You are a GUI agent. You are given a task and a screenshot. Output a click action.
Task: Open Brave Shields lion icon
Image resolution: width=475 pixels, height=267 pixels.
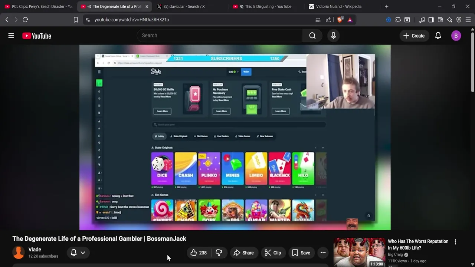(x=340, y=20)
